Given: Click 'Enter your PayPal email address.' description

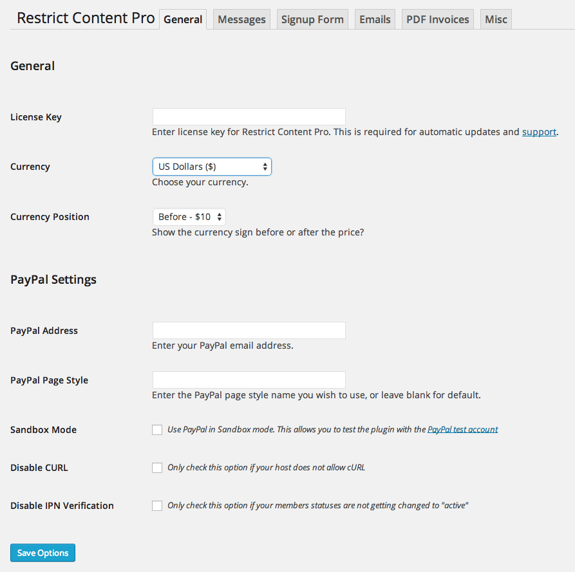Looking at the screenshot, I should [223, 346].
